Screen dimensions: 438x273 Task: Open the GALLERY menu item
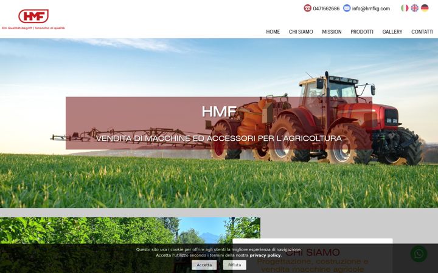pos(392,32)
